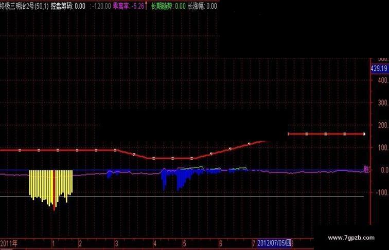The image size is (389, 250).
Task: Click the 100 label on the right axis
Action: tap(383, 147)
